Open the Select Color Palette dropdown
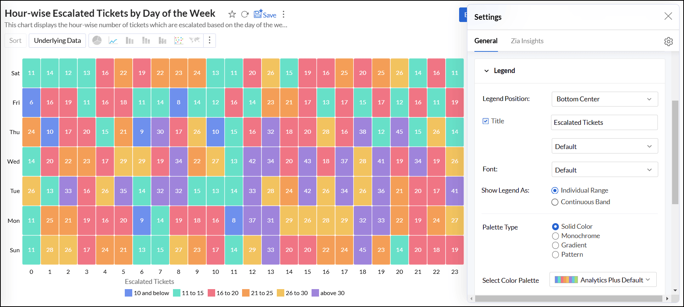Viewport: 684px width, 307px height. point(603,280)
